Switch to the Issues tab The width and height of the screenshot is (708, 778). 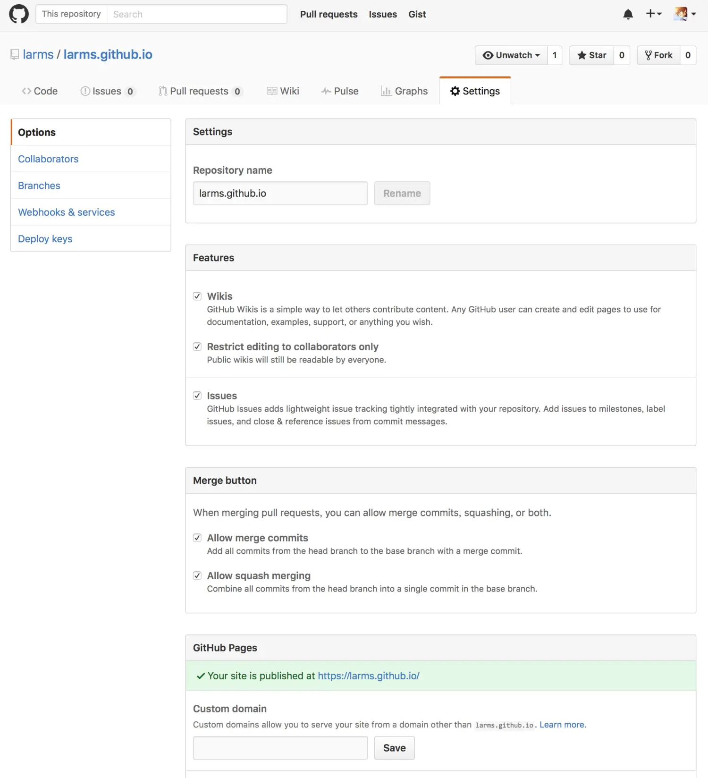point(108,91)
